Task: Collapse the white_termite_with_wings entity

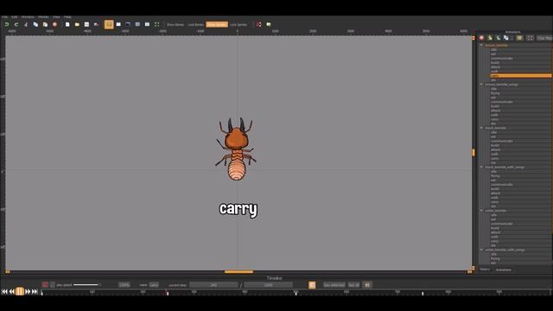Action: 481,250
